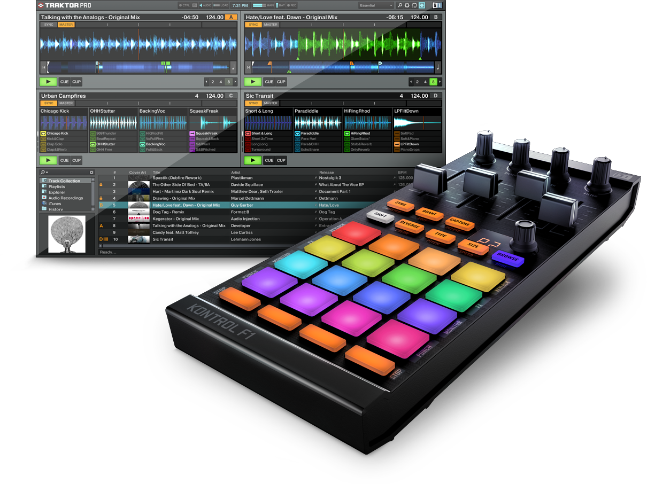Trigger the SqueakFreak sample cell icon

(192, 134)
